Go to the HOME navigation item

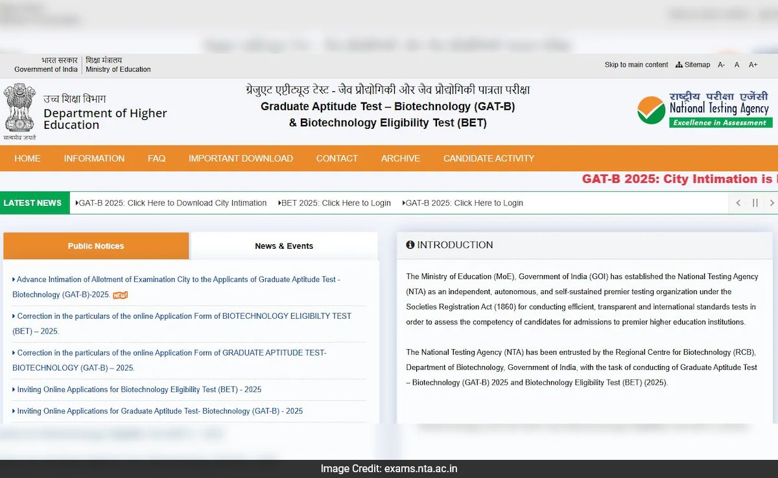(27, 158)
